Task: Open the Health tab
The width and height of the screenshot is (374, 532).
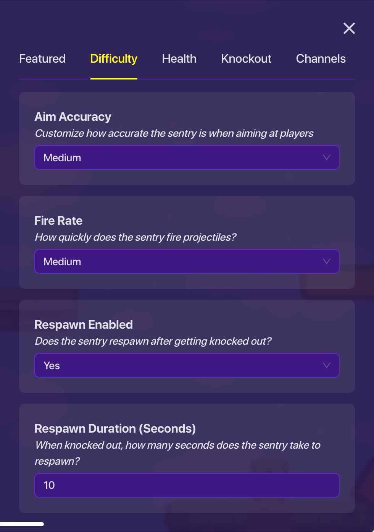Action: [179, 59]
